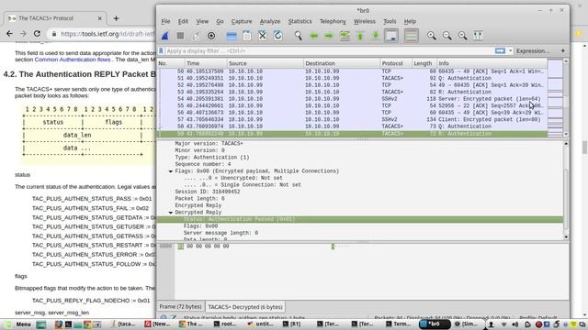This screenshot has height=330, width=588.
Task: Start capturing packets with the shark fin icon
Action: (165, 36)
